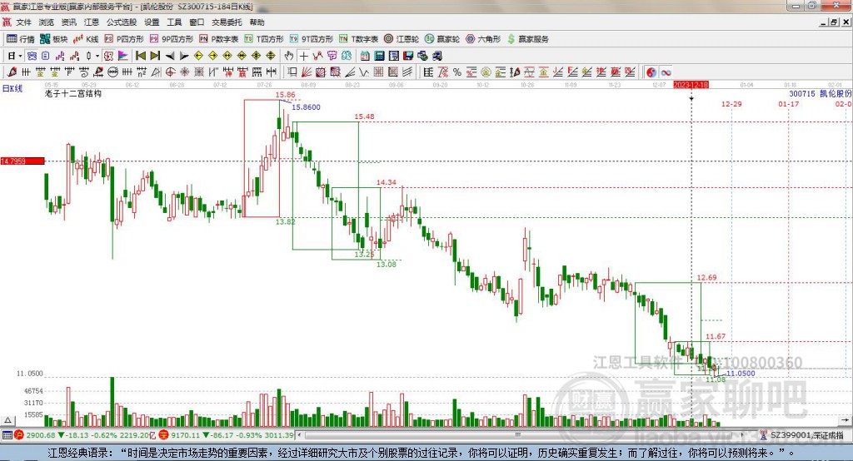This screenshot has width=853, height=461.
Task: Select the angle line drawing tool
Action: pyautogui.click(x=350, y=72)
